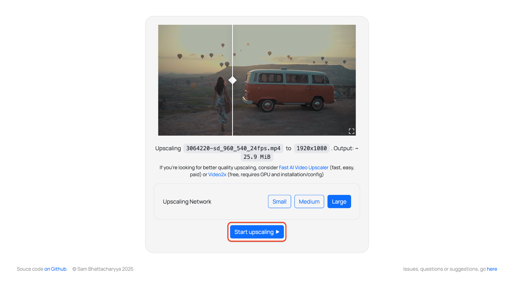
Task: Click the Sam Bhattacharyya copyright text
Action: click(x=103, y=269)
